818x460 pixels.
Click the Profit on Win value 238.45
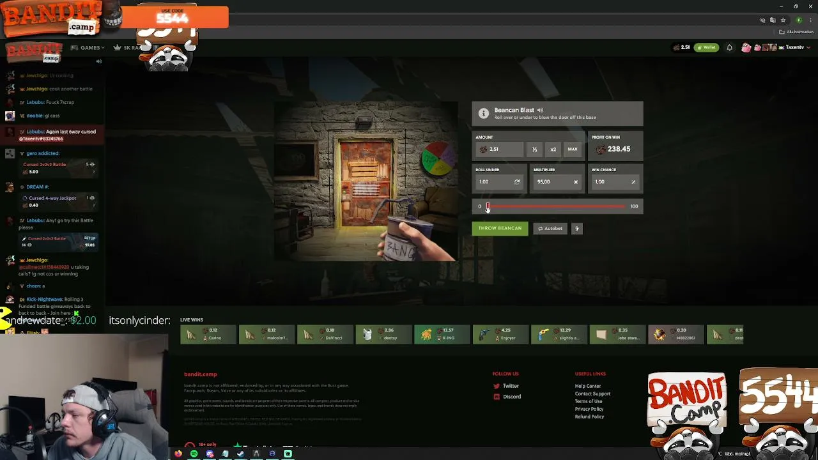pyautogui.click(x=619, y=149)
